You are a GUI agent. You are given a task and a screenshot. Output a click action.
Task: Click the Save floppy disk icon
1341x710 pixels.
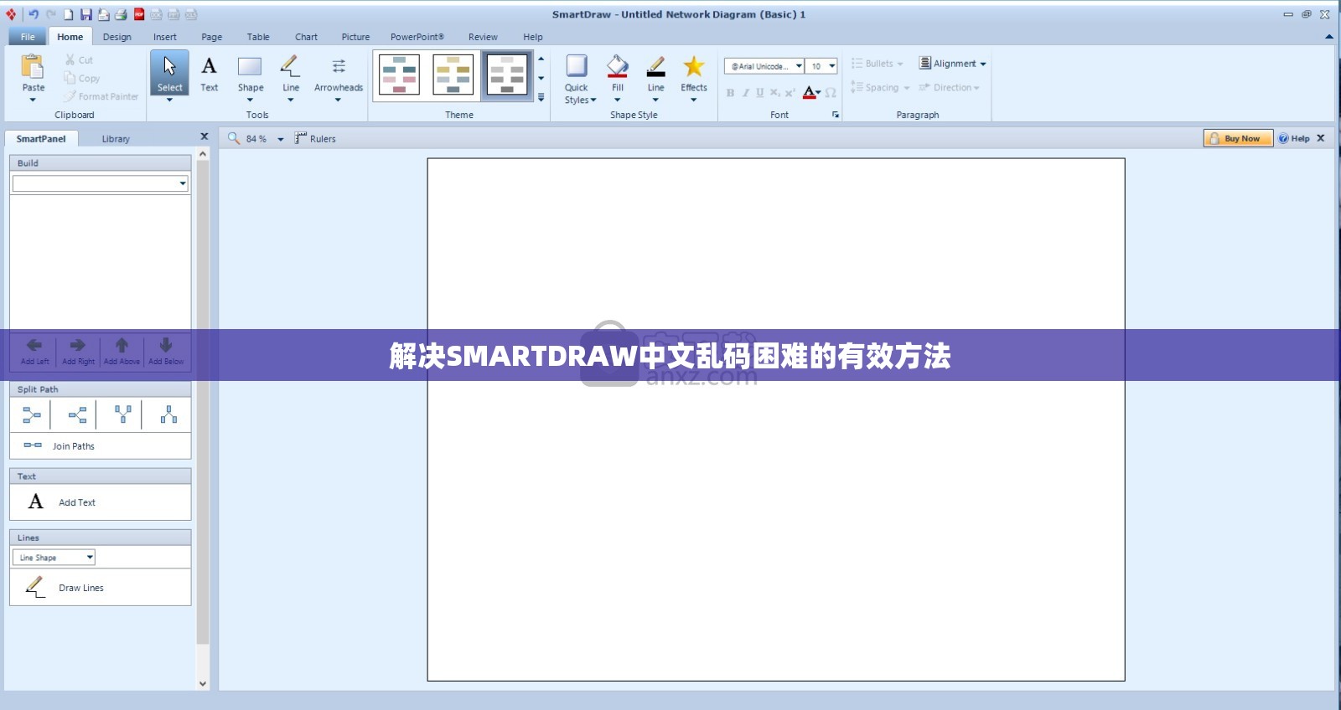point(86,14)
